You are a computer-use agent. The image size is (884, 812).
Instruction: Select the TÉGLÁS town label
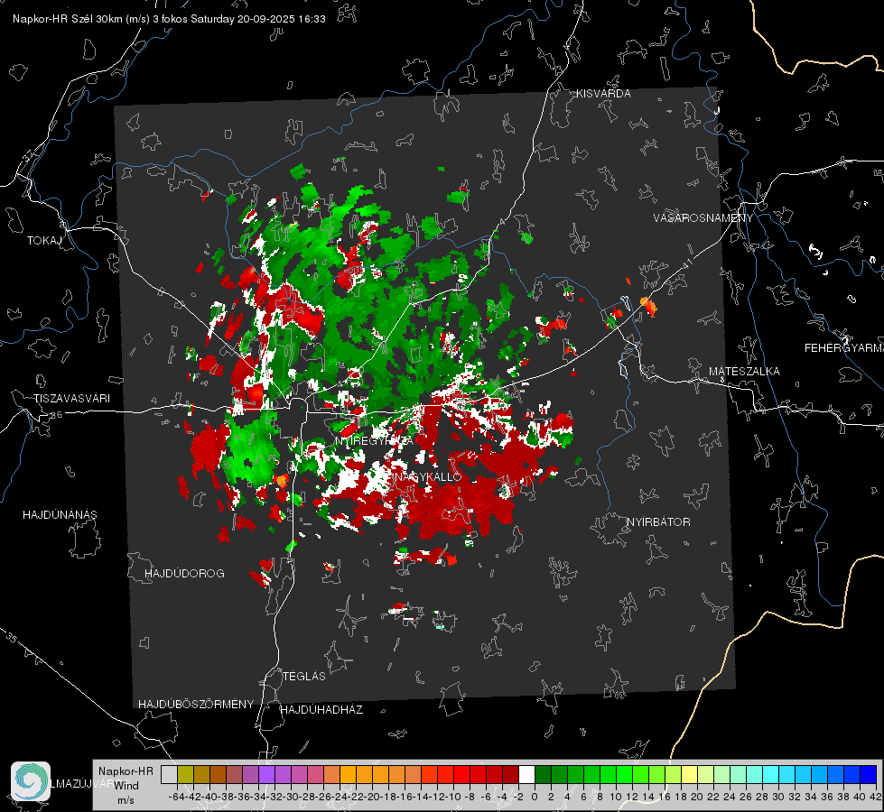tap(304, 677)
